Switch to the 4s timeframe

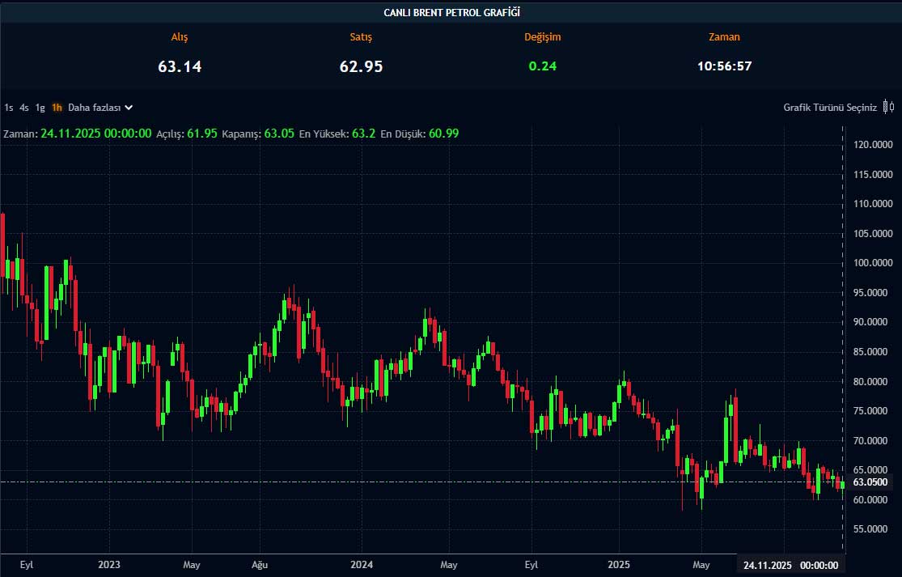(x=24, y=107)
